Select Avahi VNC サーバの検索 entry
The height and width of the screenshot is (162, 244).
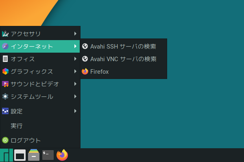pos(124,59)
